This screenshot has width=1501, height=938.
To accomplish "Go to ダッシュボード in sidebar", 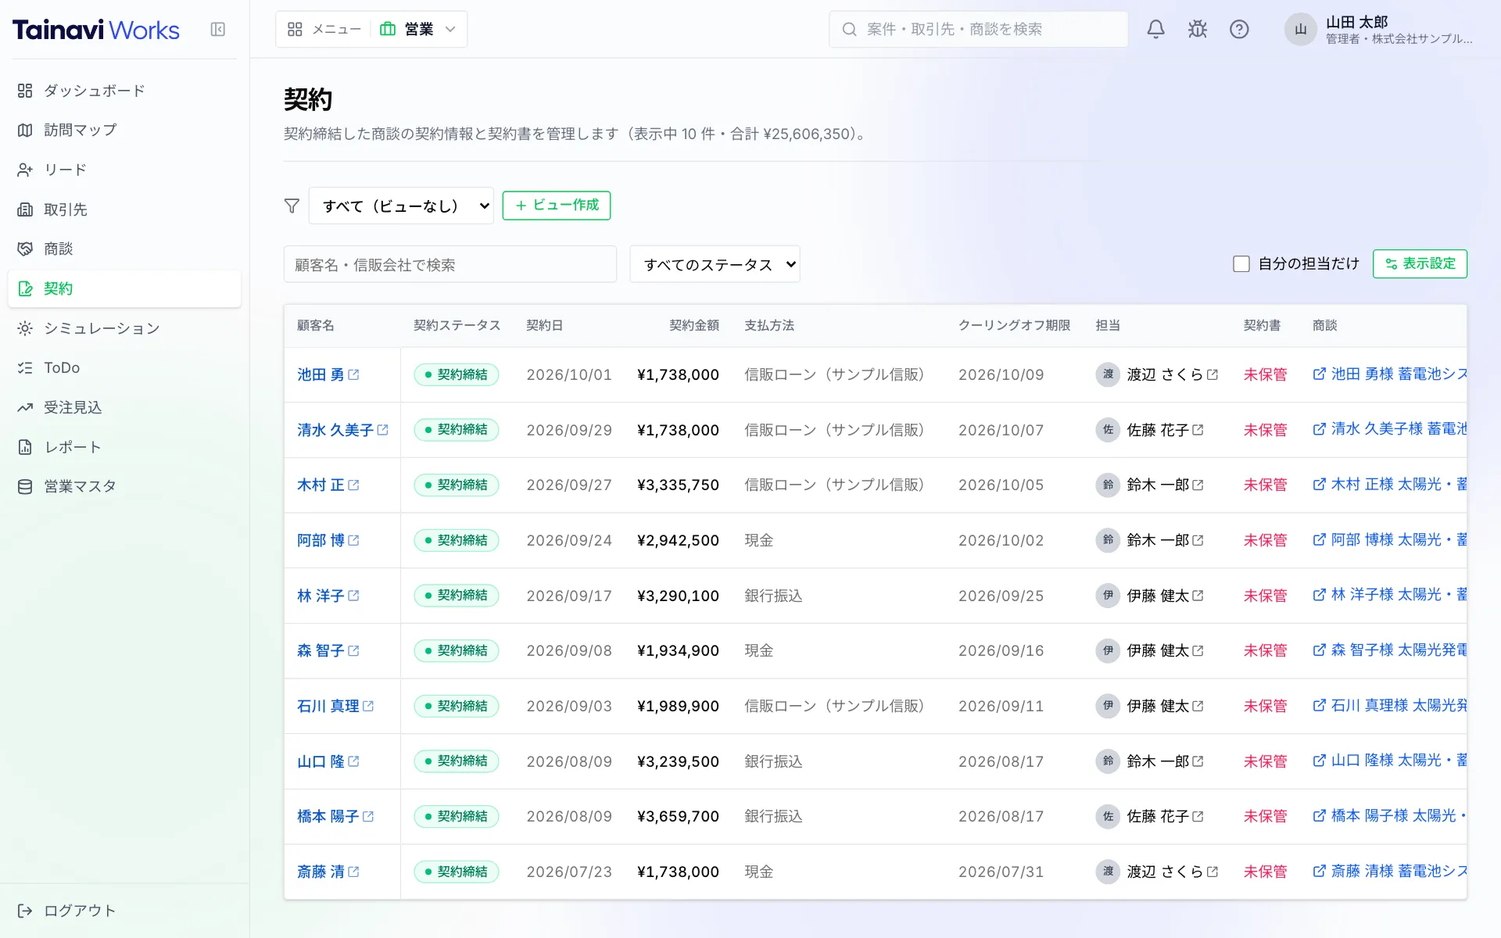I will click(x=124, y=91).
